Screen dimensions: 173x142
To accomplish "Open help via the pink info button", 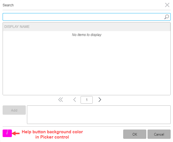I will point(7,133).
